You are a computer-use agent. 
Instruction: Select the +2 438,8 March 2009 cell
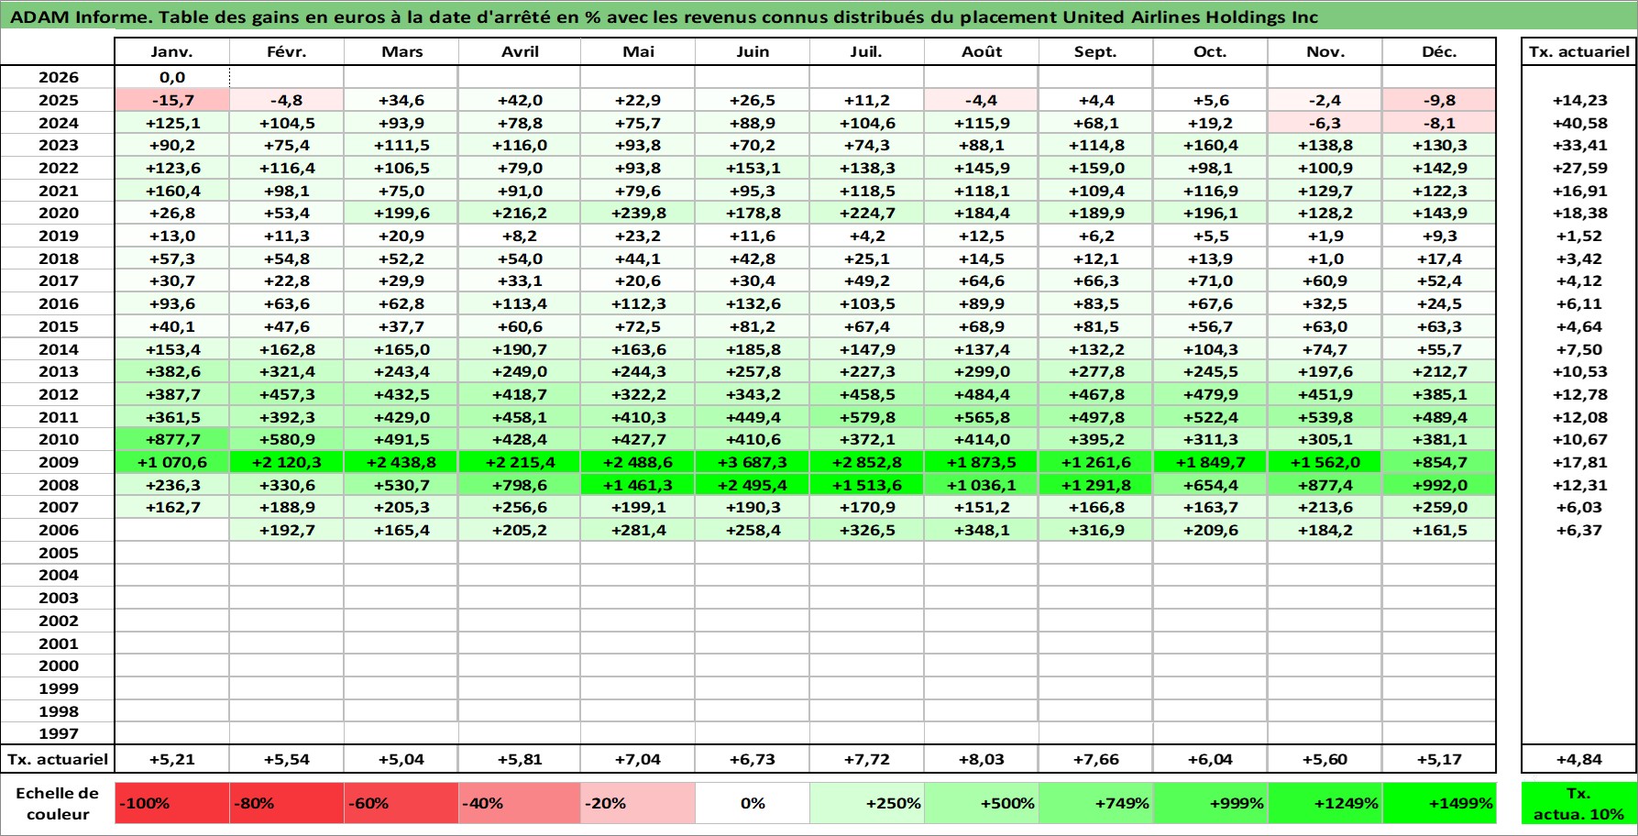coord(401,462)
